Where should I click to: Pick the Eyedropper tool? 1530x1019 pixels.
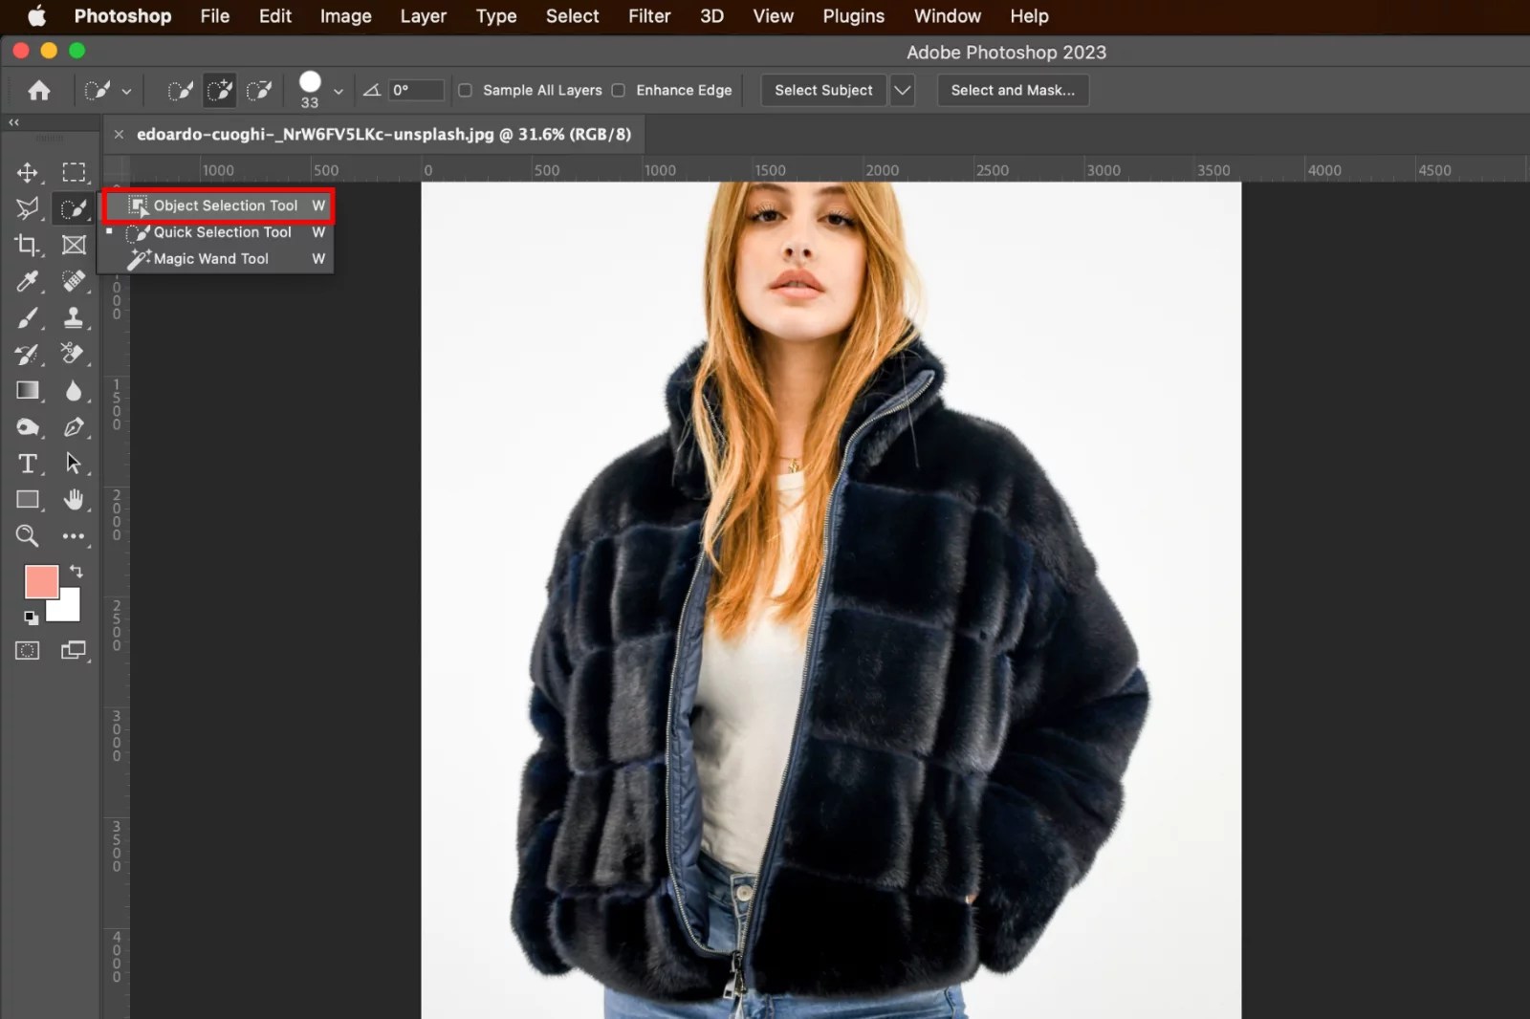[x=27, y=281]
